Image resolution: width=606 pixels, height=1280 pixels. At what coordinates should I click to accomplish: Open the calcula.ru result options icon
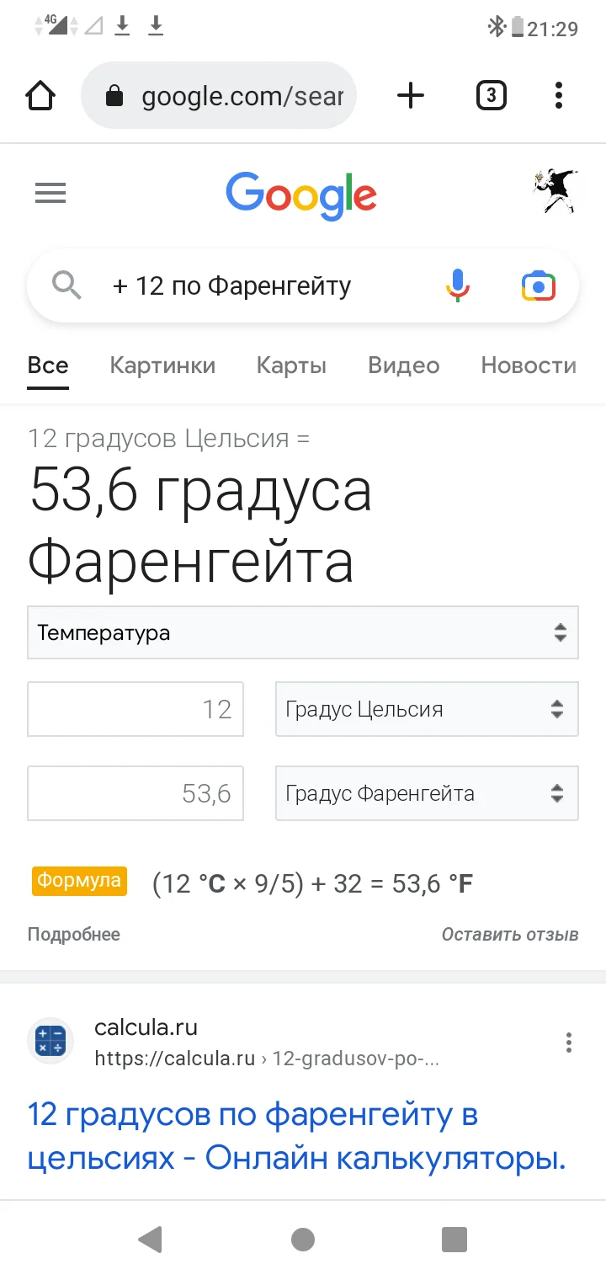[x=569, y=1042]
